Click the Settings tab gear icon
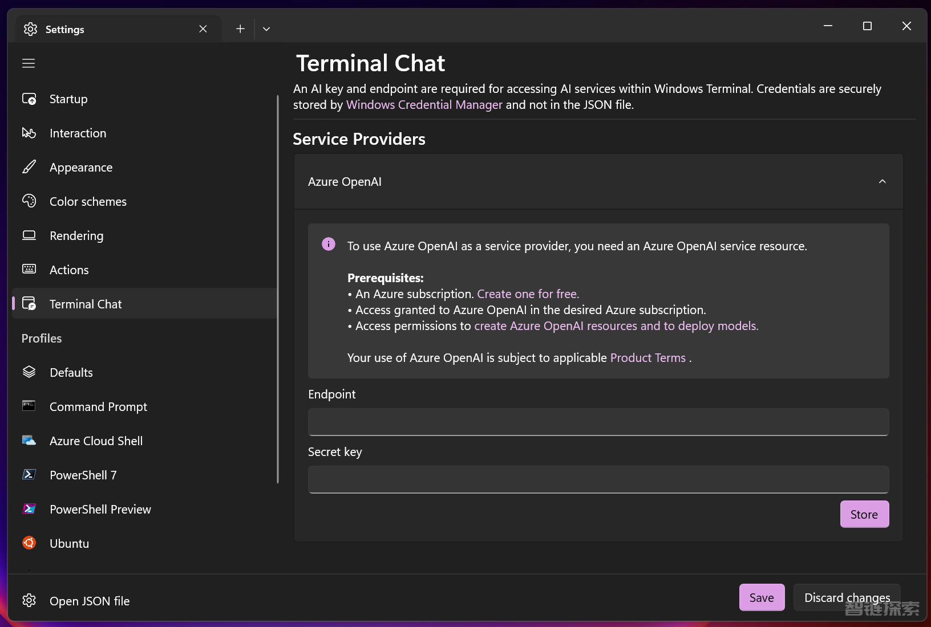Image resolution: width=931 pixels, height=627 pixels. 31,29
